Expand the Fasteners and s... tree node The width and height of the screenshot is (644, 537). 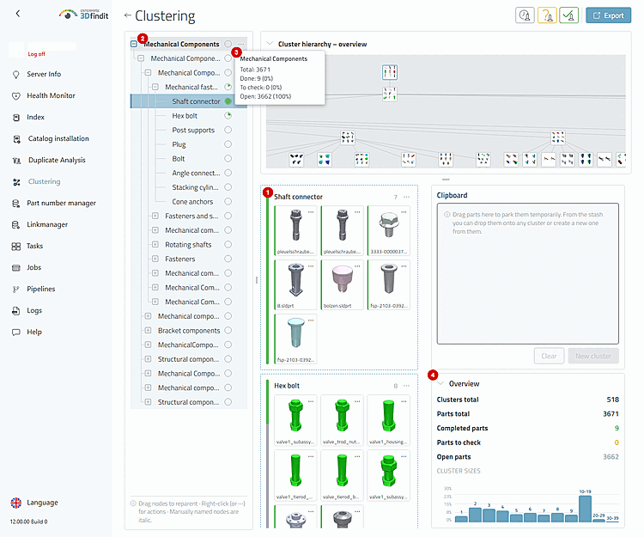tap(155, 216)
